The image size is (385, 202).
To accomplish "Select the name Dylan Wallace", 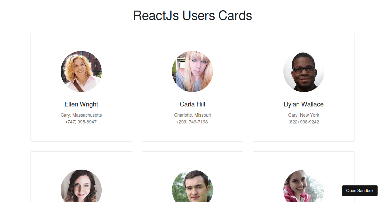I will click(304, 104).
